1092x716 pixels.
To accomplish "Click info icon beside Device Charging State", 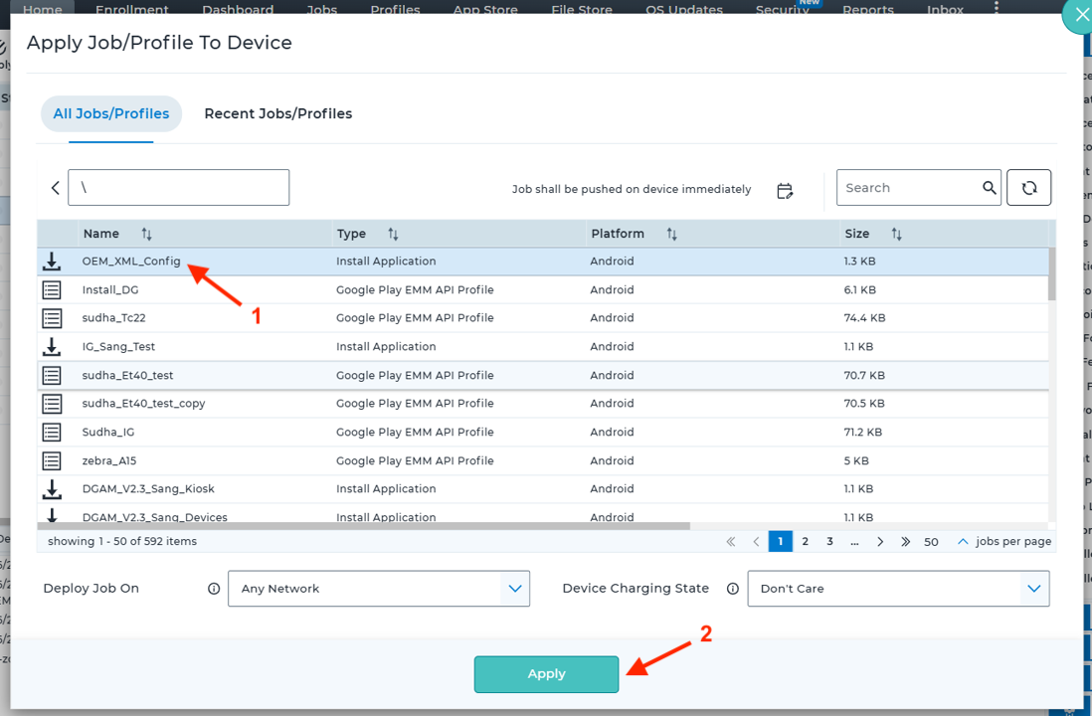I will pyautogui.click(x=733, y=589).
